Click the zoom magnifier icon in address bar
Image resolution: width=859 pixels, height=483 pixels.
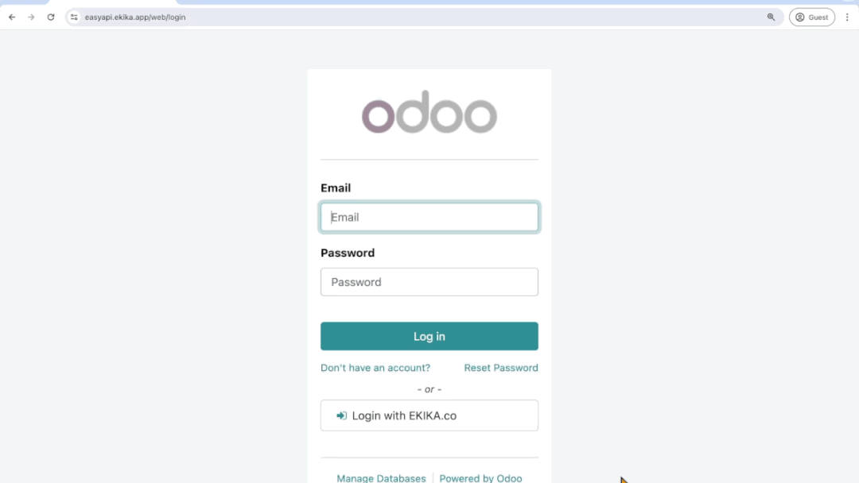[771, 17]
